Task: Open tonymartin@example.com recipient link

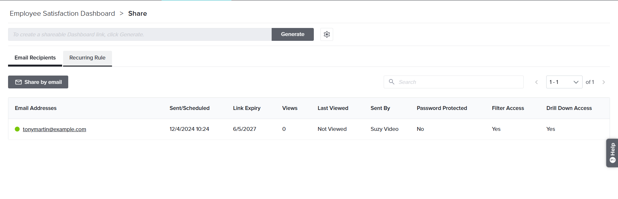Action: 54,129
